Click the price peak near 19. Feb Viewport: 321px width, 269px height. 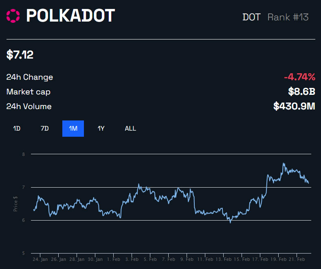284,163
